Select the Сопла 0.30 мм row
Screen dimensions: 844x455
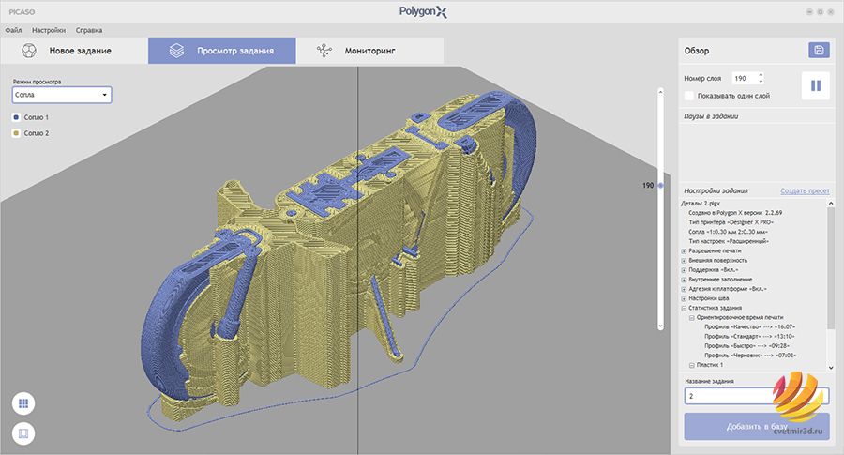pos(729,232)
